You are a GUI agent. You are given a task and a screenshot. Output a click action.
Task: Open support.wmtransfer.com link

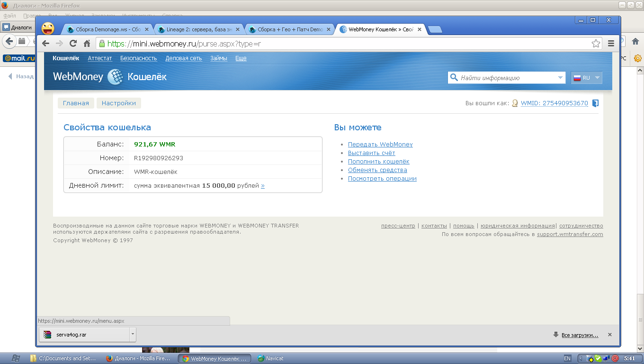point(570,235)
